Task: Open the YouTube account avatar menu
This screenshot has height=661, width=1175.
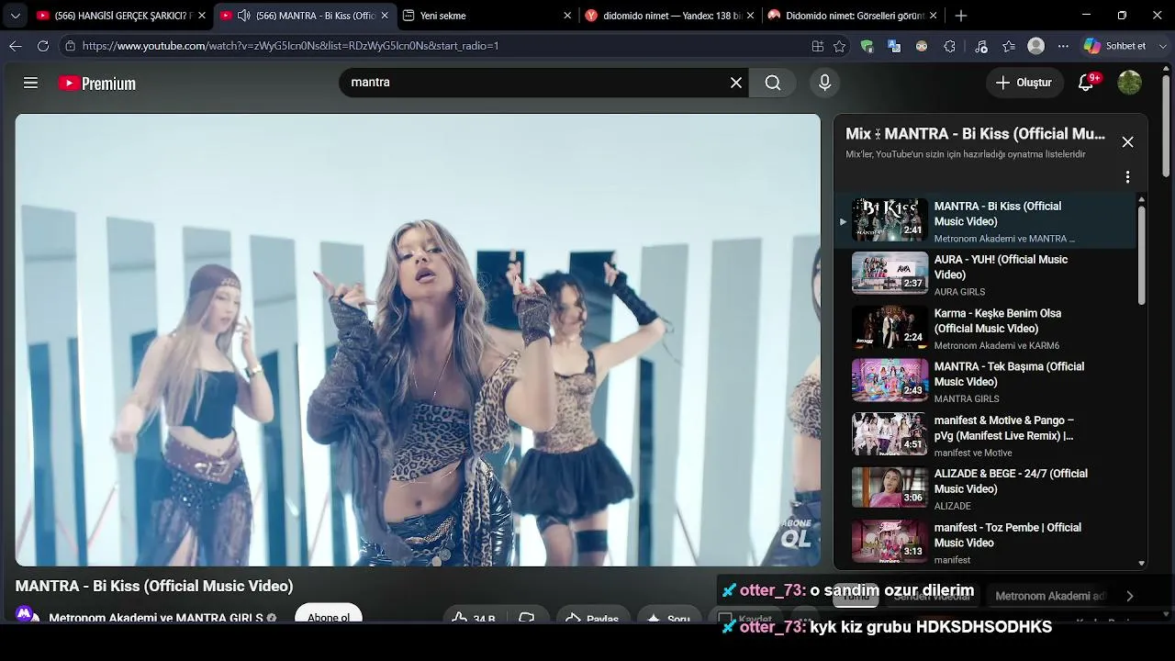Action: pos(1129,83)
